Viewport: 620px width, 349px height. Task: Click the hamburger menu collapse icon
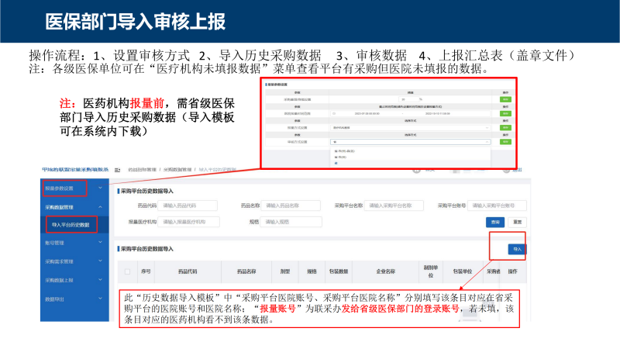(x=117, y=169)
